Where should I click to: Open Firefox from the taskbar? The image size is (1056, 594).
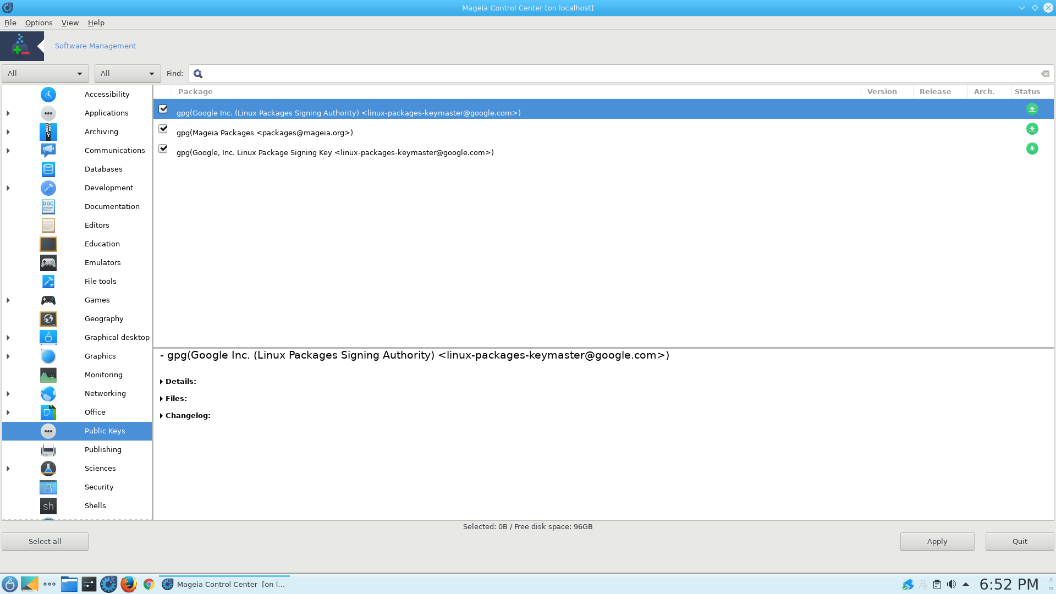tap(129, 584)
